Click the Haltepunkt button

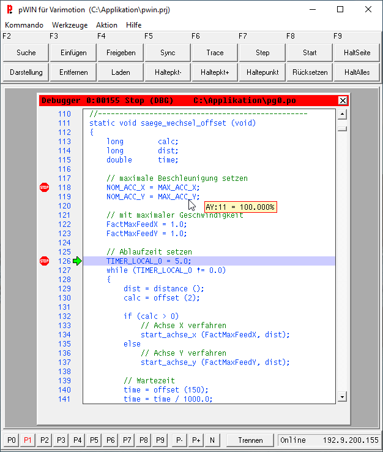tap(262, 72)
